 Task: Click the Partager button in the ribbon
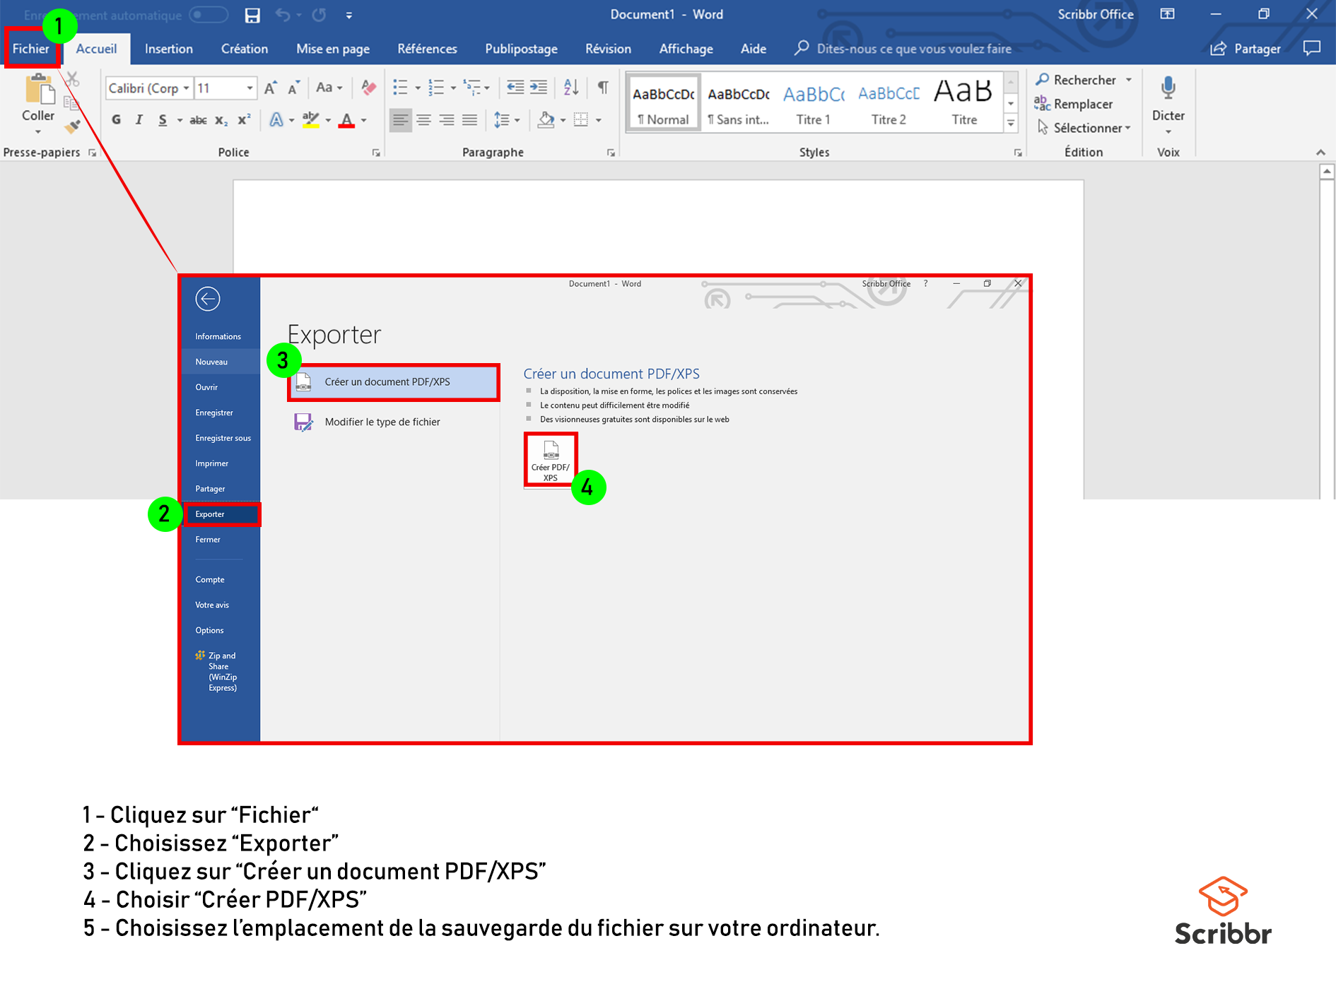1246,49
